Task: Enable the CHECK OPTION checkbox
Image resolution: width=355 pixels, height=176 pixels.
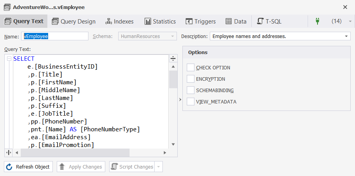Action: pyautogui.click(x=191, y=67)
